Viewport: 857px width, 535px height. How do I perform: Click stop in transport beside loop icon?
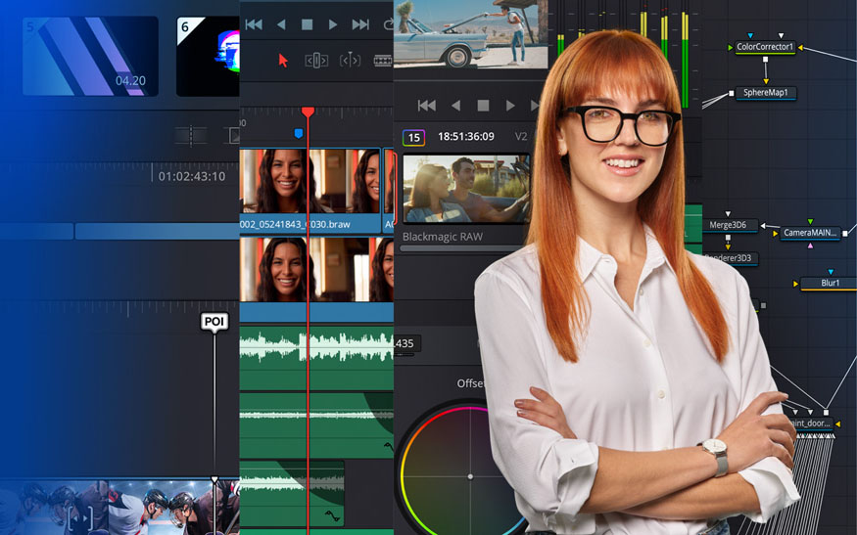click(308, 24)
